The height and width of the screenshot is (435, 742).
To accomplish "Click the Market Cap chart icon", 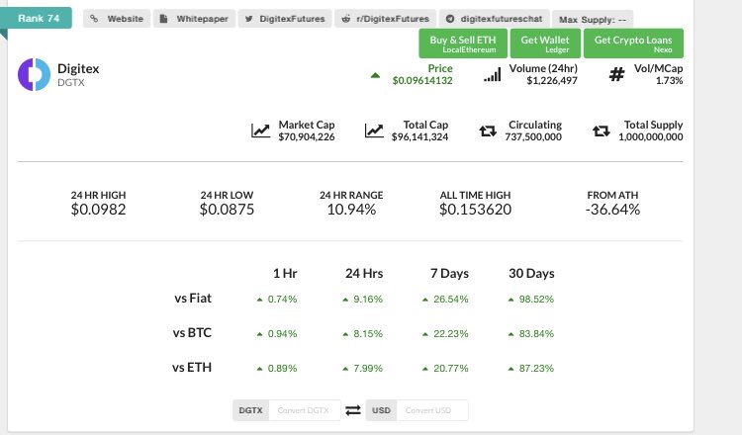I will click(260, 130).
